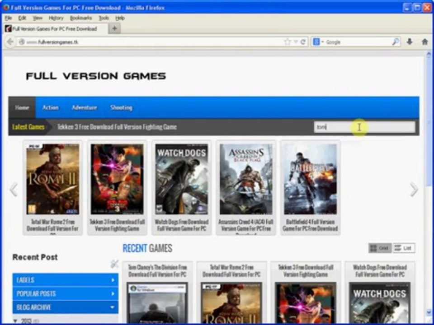Open the Adventure games category
This screenshot has width=434, height=325.
click(85, 107)
